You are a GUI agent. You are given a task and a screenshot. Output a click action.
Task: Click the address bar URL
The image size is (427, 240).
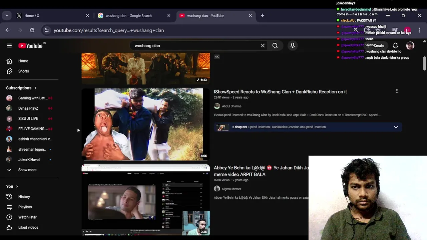pyautogui.click(x=109, y=30)
